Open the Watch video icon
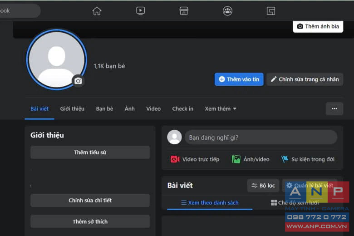This screenshot has height=236, width=354. [140, 11]
